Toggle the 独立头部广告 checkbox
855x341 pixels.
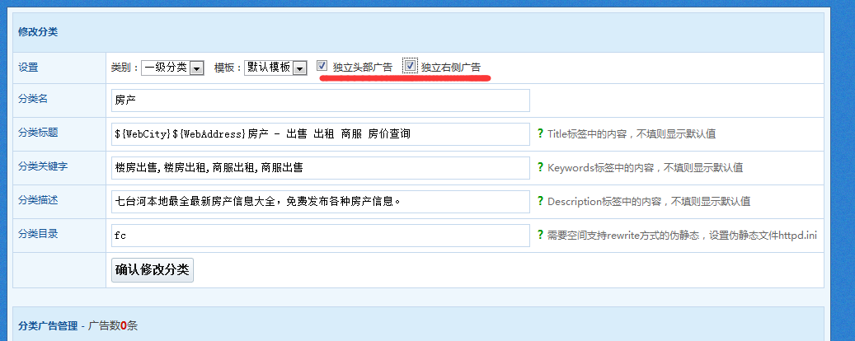(x=322, y=67)
